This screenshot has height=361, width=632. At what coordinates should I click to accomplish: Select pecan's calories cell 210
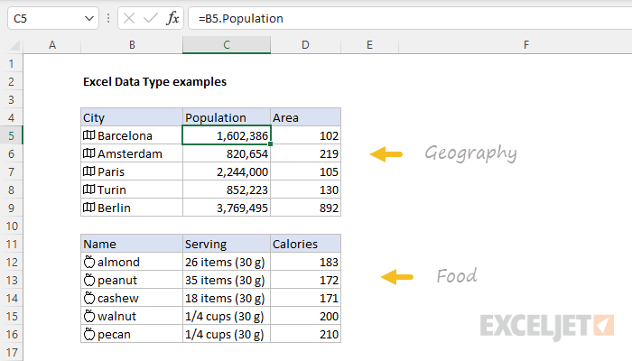click(x=305, y=335)
